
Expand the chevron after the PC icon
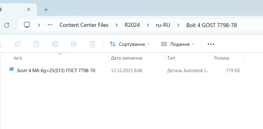pyautogui.click(x=39, y=25)
